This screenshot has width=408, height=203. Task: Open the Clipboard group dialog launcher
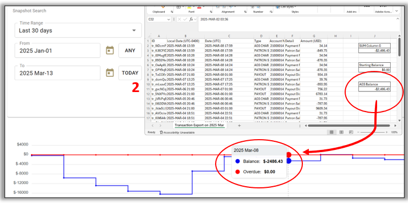tap(172, 12)
